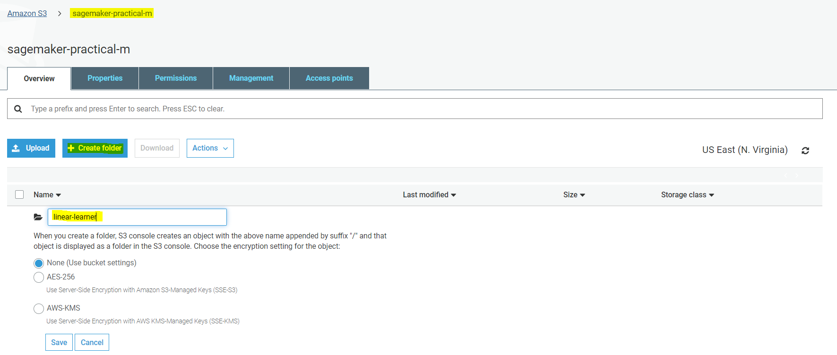837x355 pixels.
Task: Click the sagemaker-practical-m bucket heading
Action: [x=69, y=50]
